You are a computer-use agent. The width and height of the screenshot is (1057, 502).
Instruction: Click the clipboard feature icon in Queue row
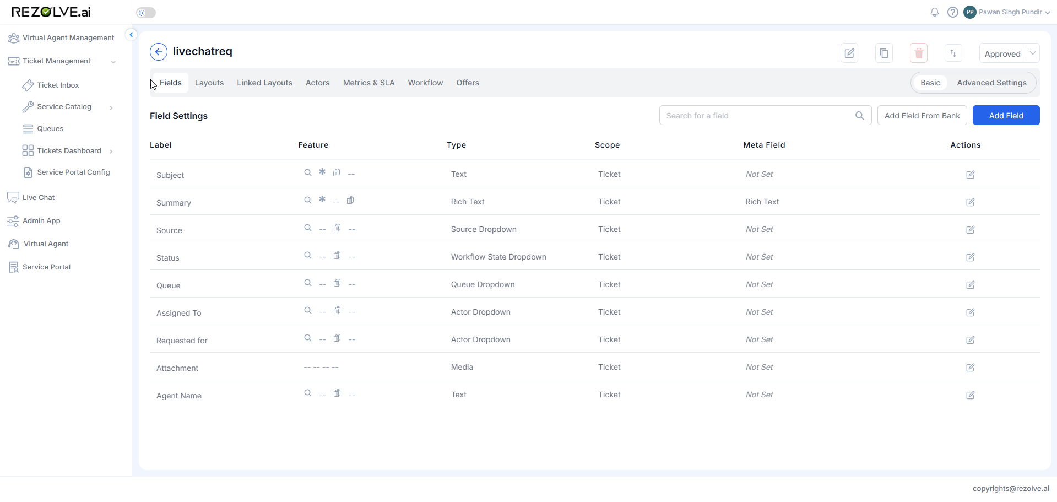337,283
